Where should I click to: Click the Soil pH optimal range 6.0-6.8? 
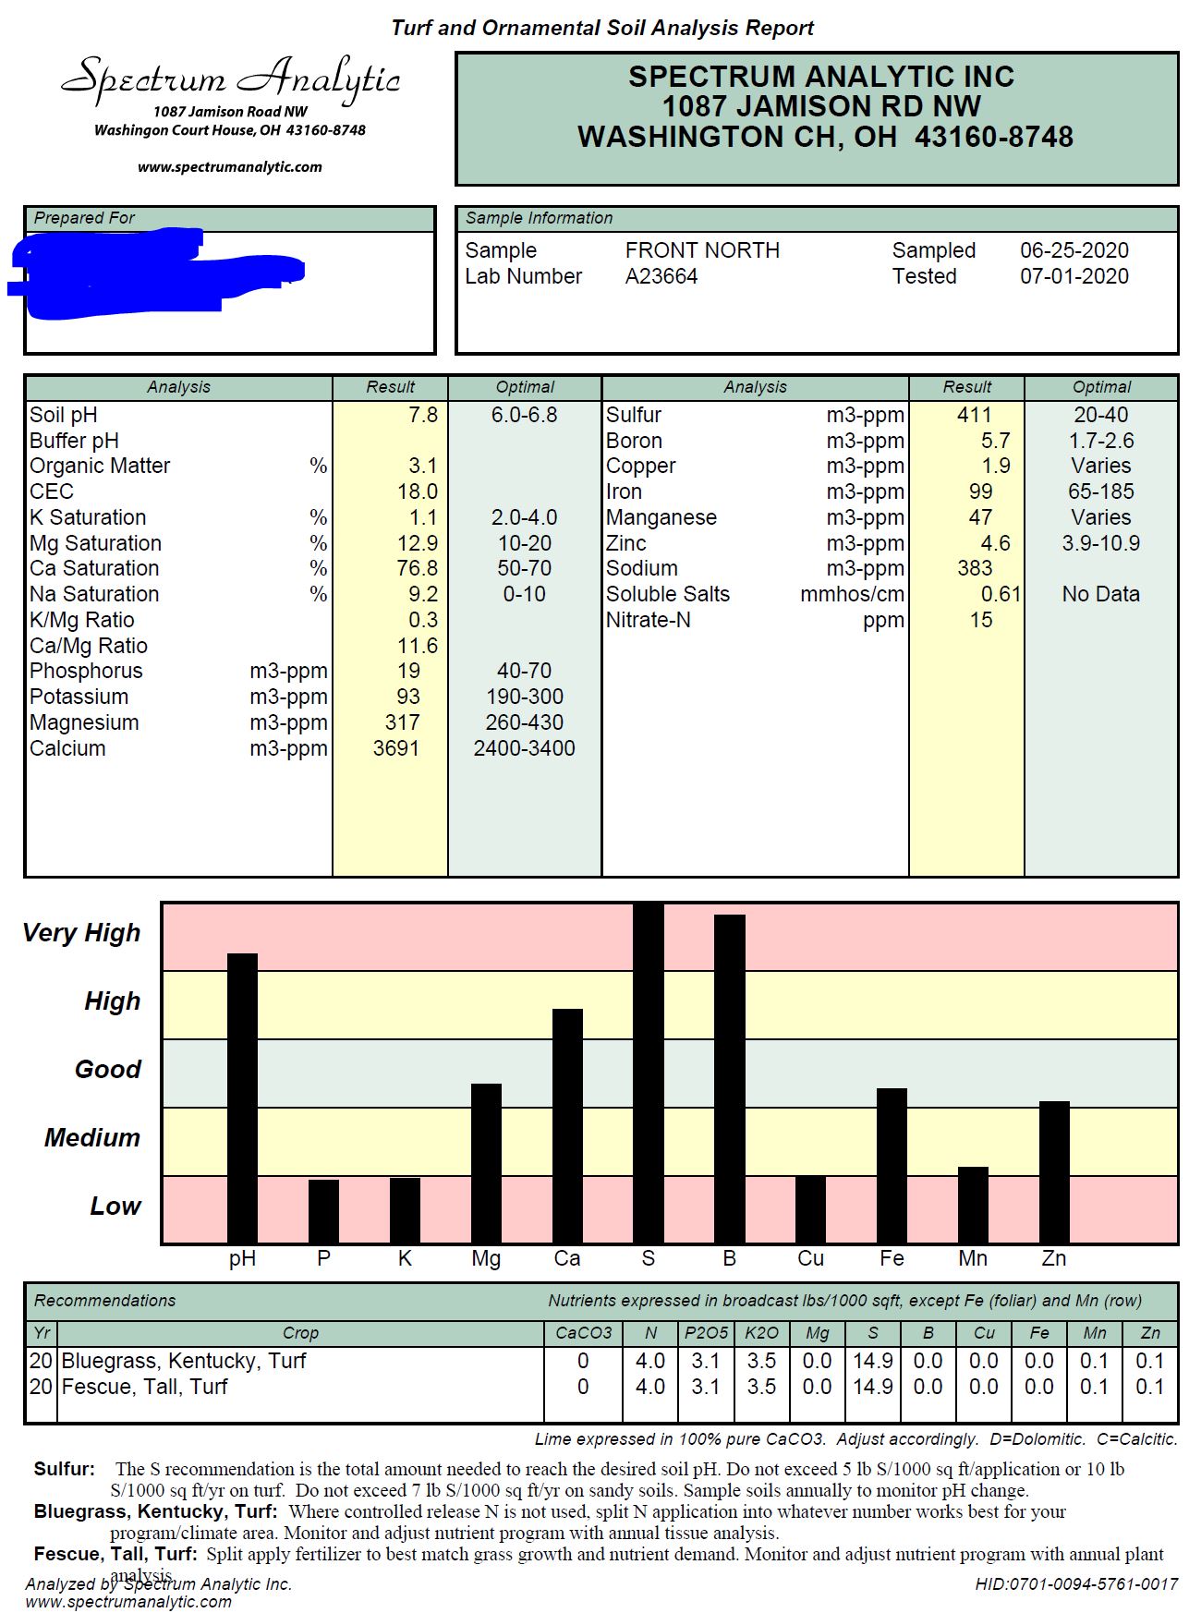(x=524, y=415)
